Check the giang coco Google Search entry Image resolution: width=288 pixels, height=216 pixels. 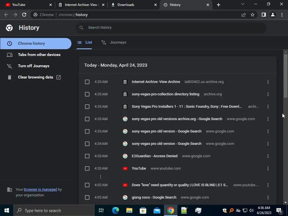pos(87,197)
